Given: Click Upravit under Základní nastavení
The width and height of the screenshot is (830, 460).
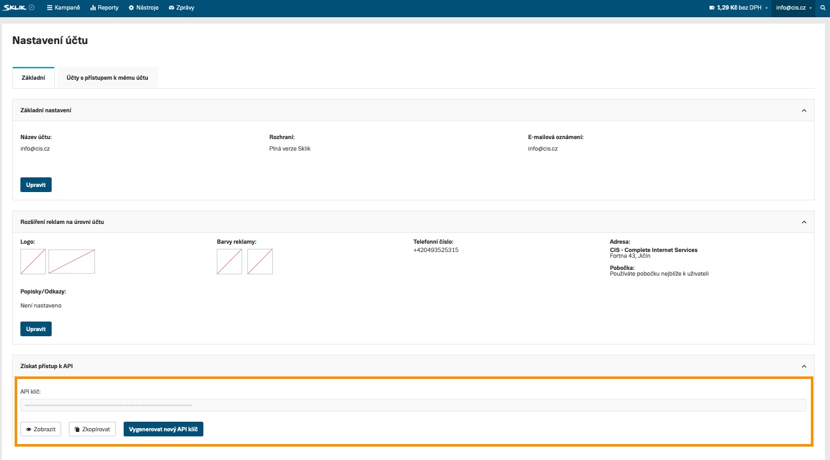Looking at the screenshot, I should click(36, 185).
